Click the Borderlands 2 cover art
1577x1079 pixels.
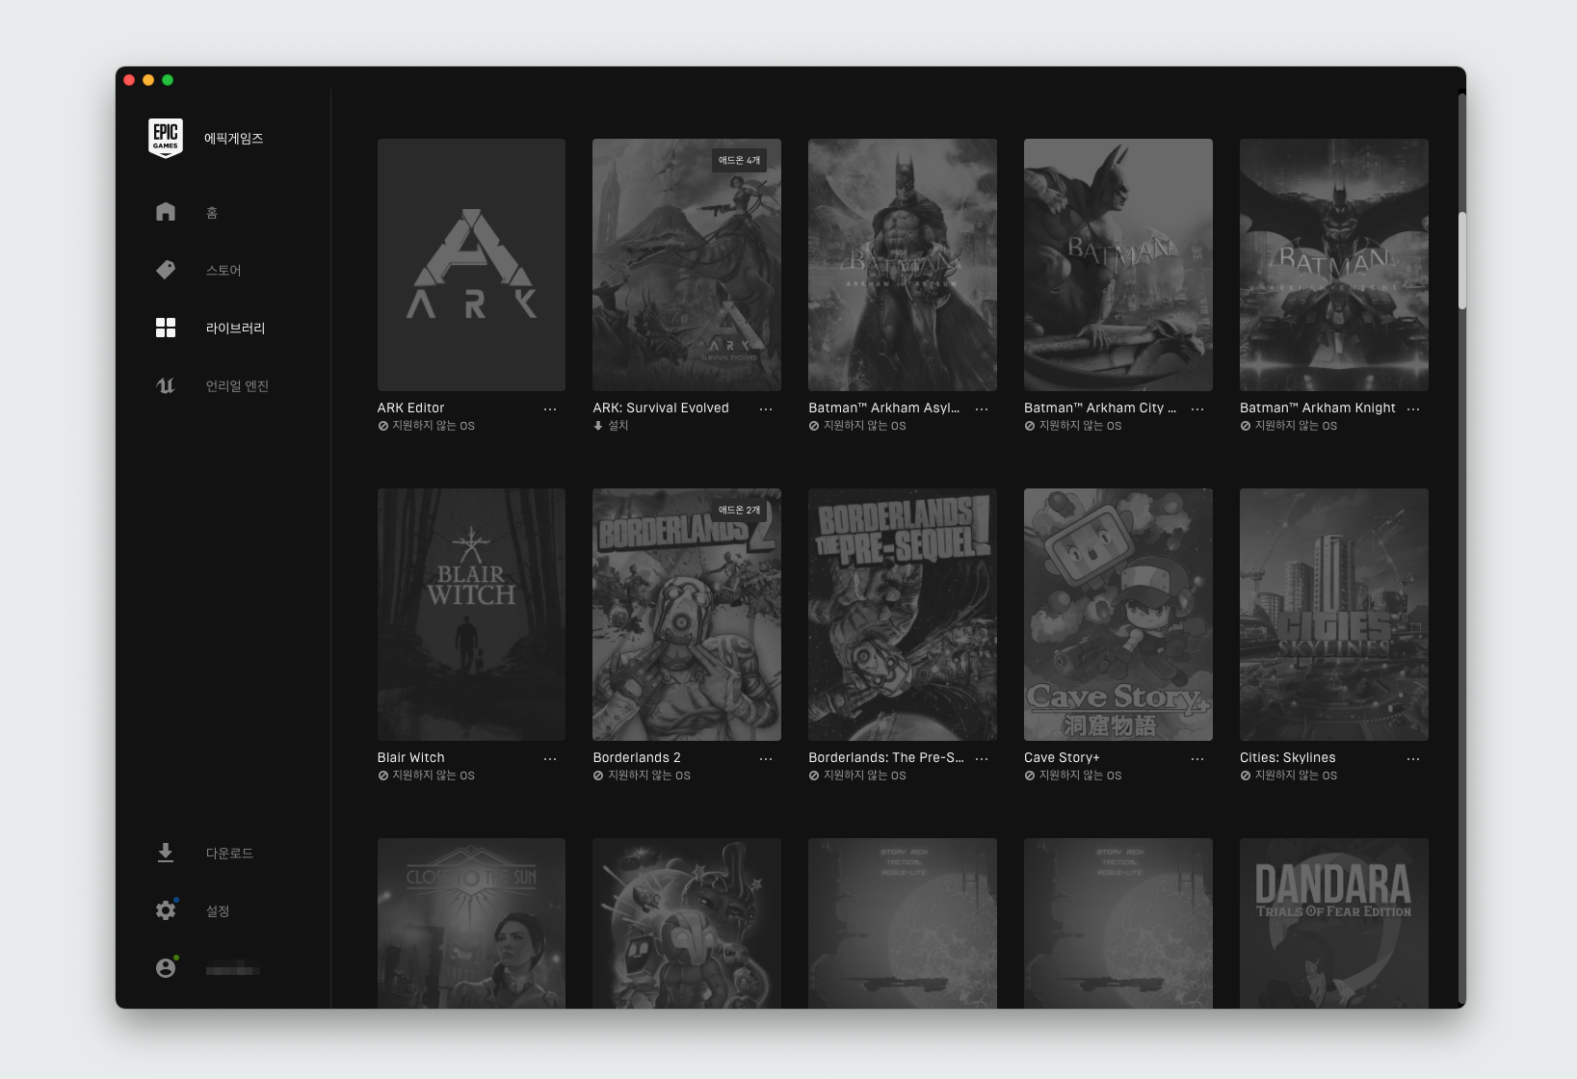click(x=687, y=615)
